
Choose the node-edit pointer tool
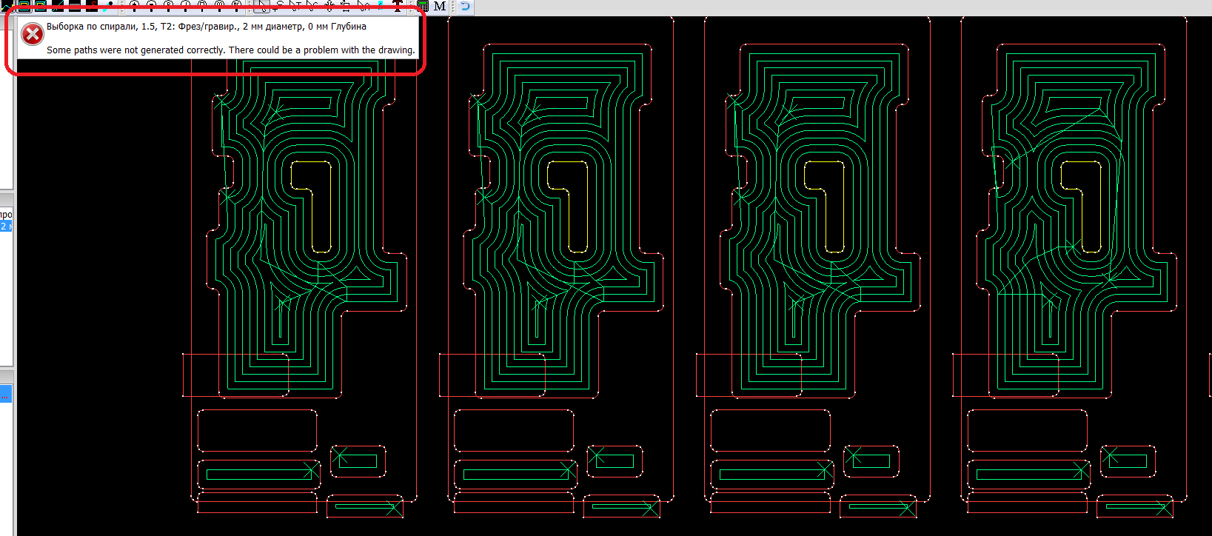[x=312, y=6]
